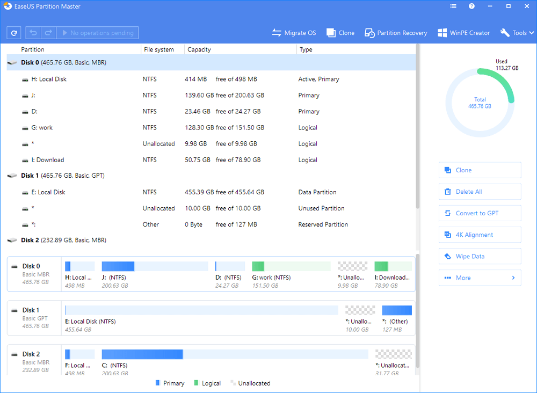The height and width of the screenshot is (393, 537).
Task: Click the 9.98 GB unallocated block in the Disk 0 map
Action: (352, 266)
